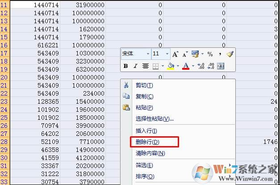Click copy icon beside 复制
The height and width of the screenshot is (185, 280).
(126, 96)
